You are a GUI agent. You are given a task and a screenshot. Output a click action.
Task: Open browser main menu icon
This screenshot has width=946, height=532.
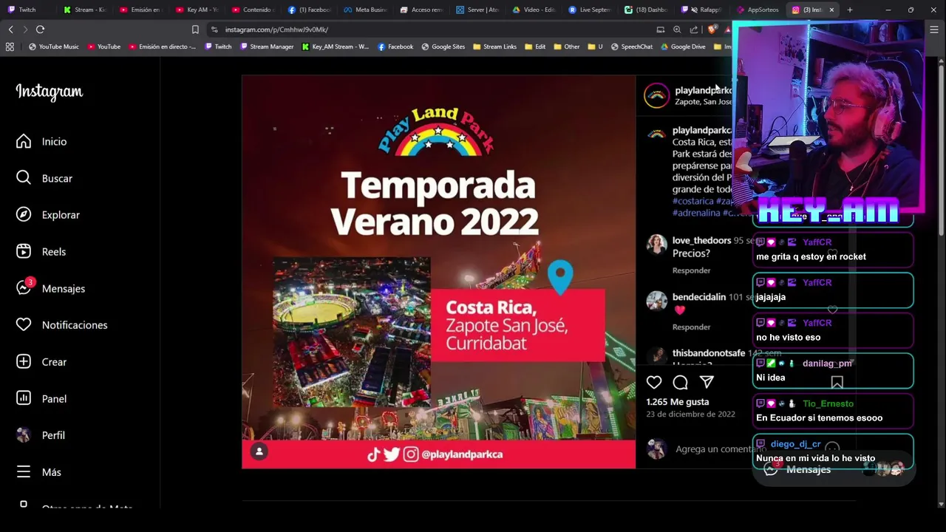tap(934, 30)
